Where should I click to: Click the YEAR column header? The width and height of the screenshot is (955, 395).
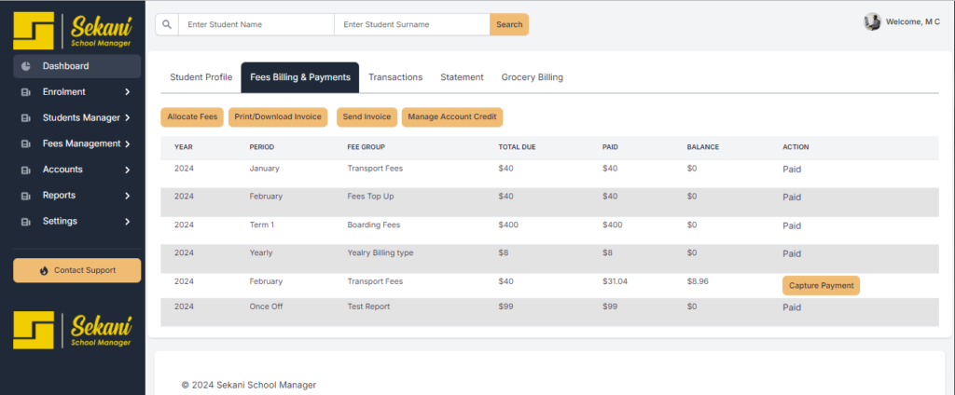184,147
